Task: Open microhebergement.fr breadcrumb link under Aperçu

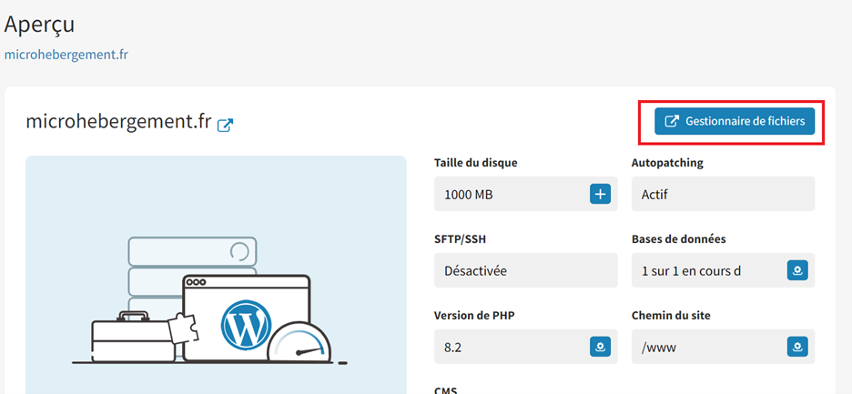Action: click(66, 55)
